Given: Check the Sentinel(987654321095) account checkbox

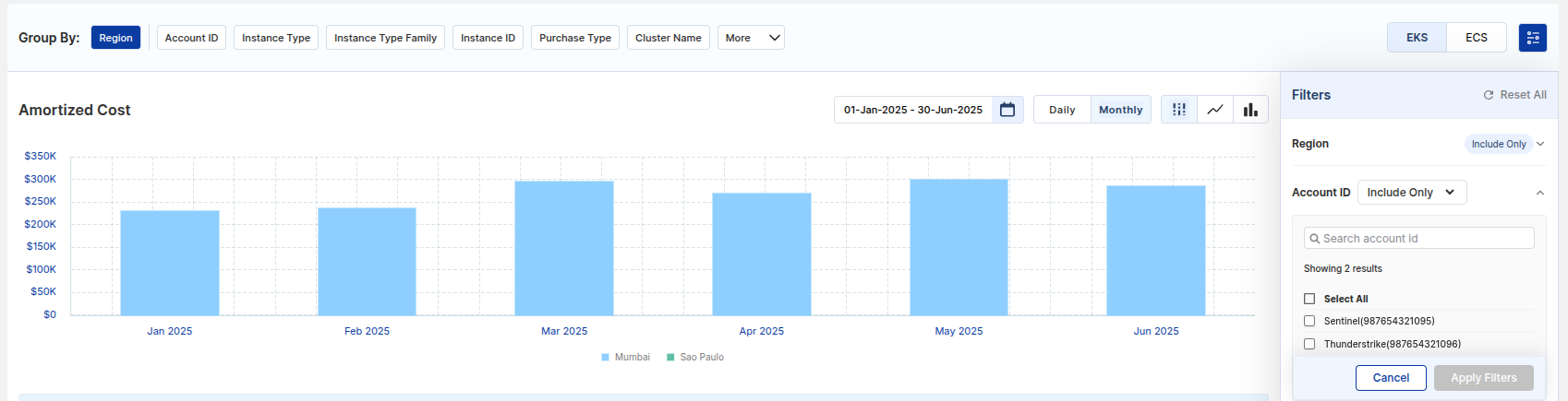Looking at the screenshot, I should click(x=1309, y=321).
